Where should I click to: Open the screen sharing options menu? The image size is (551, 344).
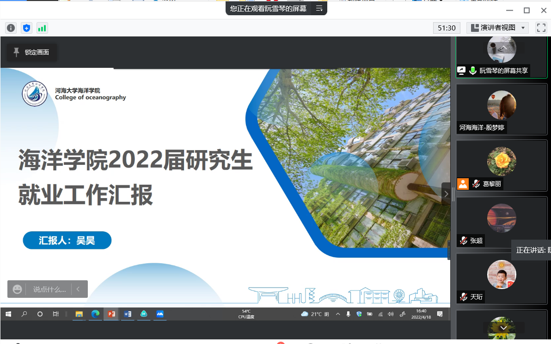[x=319, y=8]
